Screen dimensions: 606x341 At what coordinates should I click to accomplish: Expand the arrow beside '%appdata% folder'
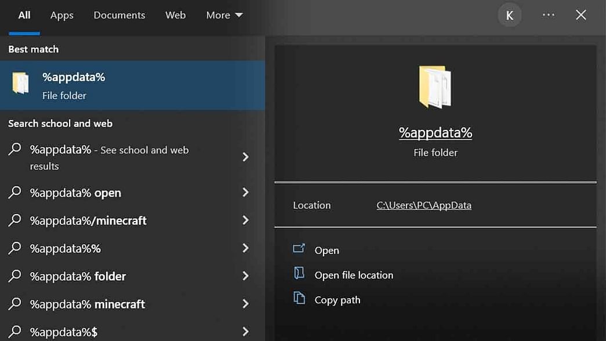[x=245, y=275]
